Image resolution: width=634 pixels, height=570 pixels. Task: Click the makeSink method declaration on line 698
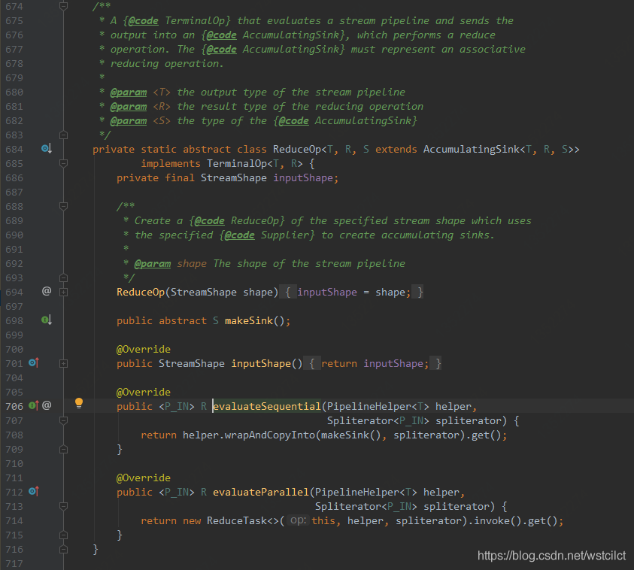[249, 321]
